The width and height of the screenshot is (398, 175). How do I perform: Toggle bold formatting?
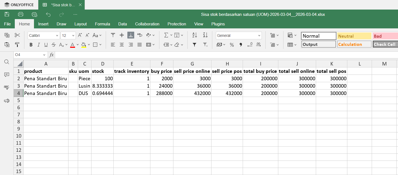(x=31, y=45)
